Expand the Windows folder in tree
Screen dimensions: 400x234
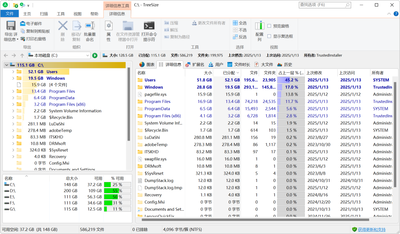coord(13,78)
